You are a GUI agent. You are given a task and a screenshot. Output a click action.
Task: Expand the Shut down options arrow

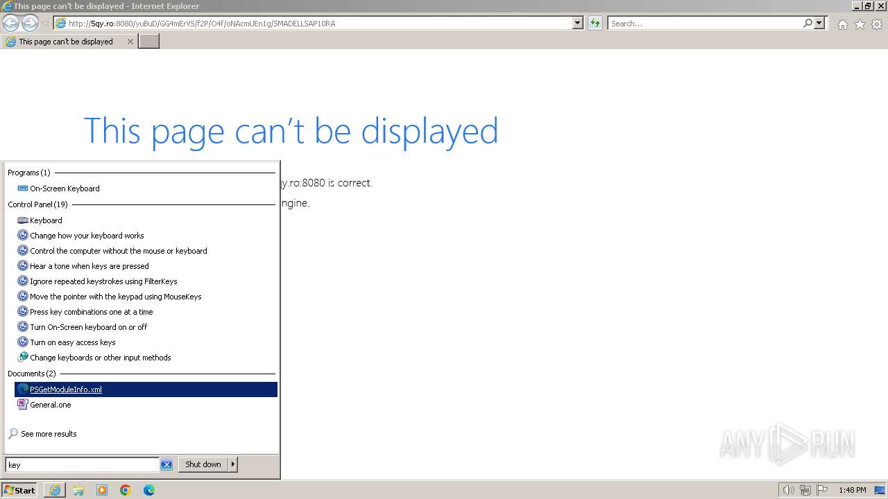[233, 464]
